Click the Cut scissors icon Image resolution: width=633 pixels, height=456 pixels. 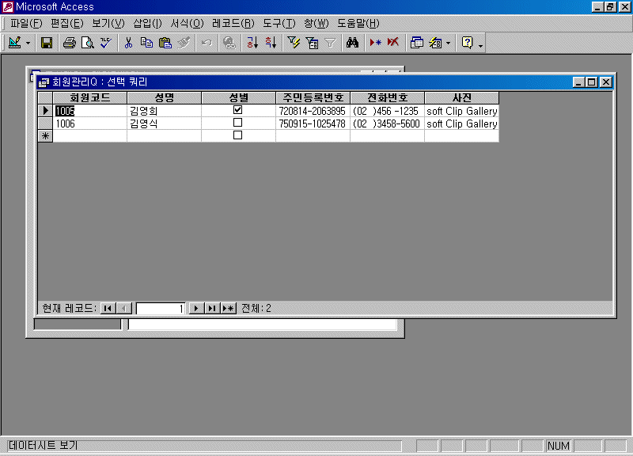pos(128,43)
